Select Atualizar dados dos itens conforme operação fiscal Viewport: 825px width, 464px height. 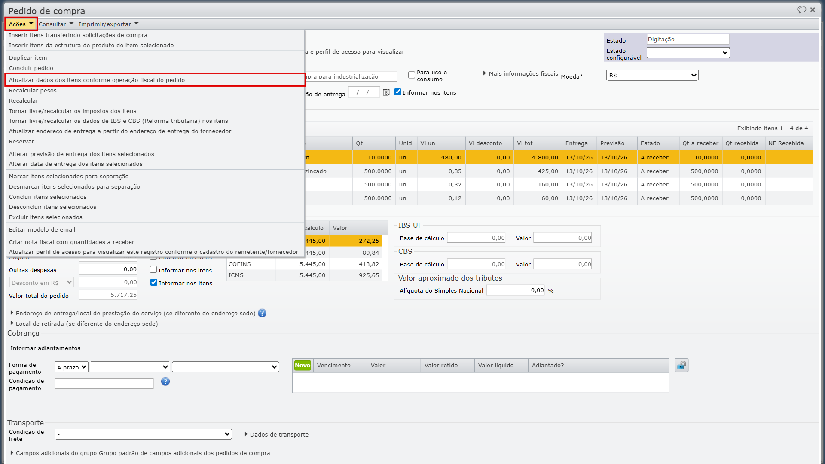coord(155,80)
